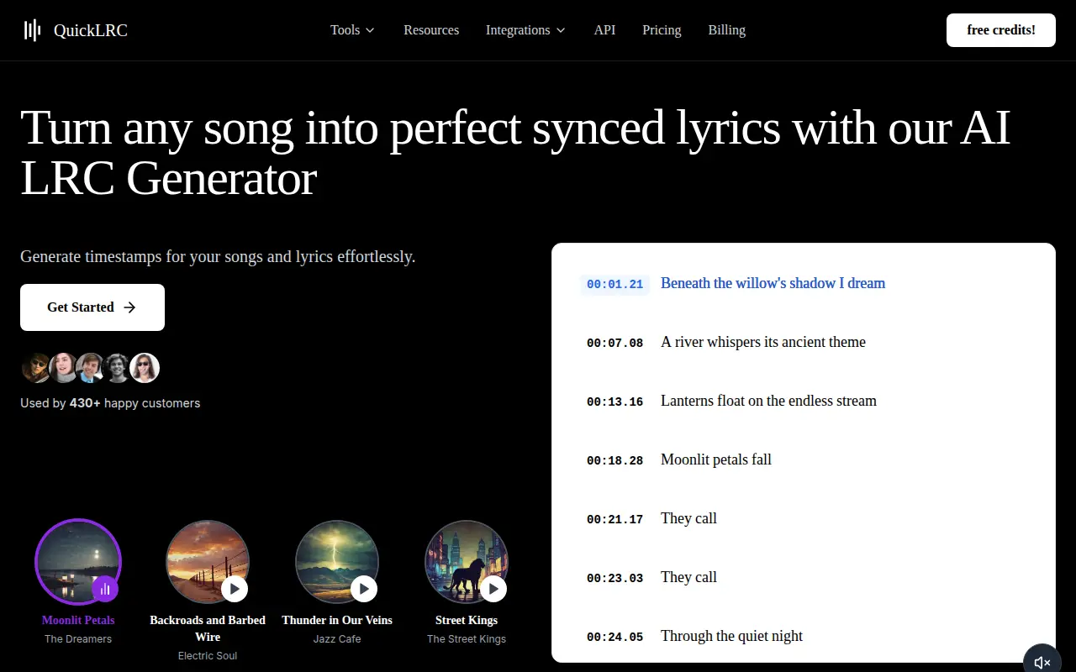Open the Billing page

coord(726,30)
